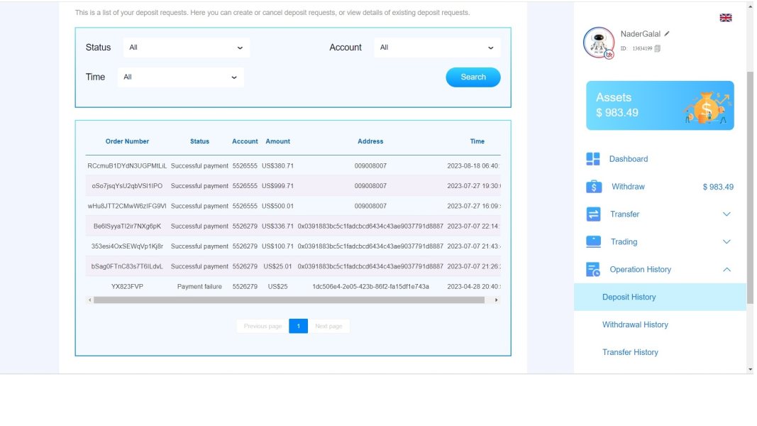Click order number bSag0FTnC83s7T6ILdvL
Viewport: 757px width, 426px height.
pos(127,267)
